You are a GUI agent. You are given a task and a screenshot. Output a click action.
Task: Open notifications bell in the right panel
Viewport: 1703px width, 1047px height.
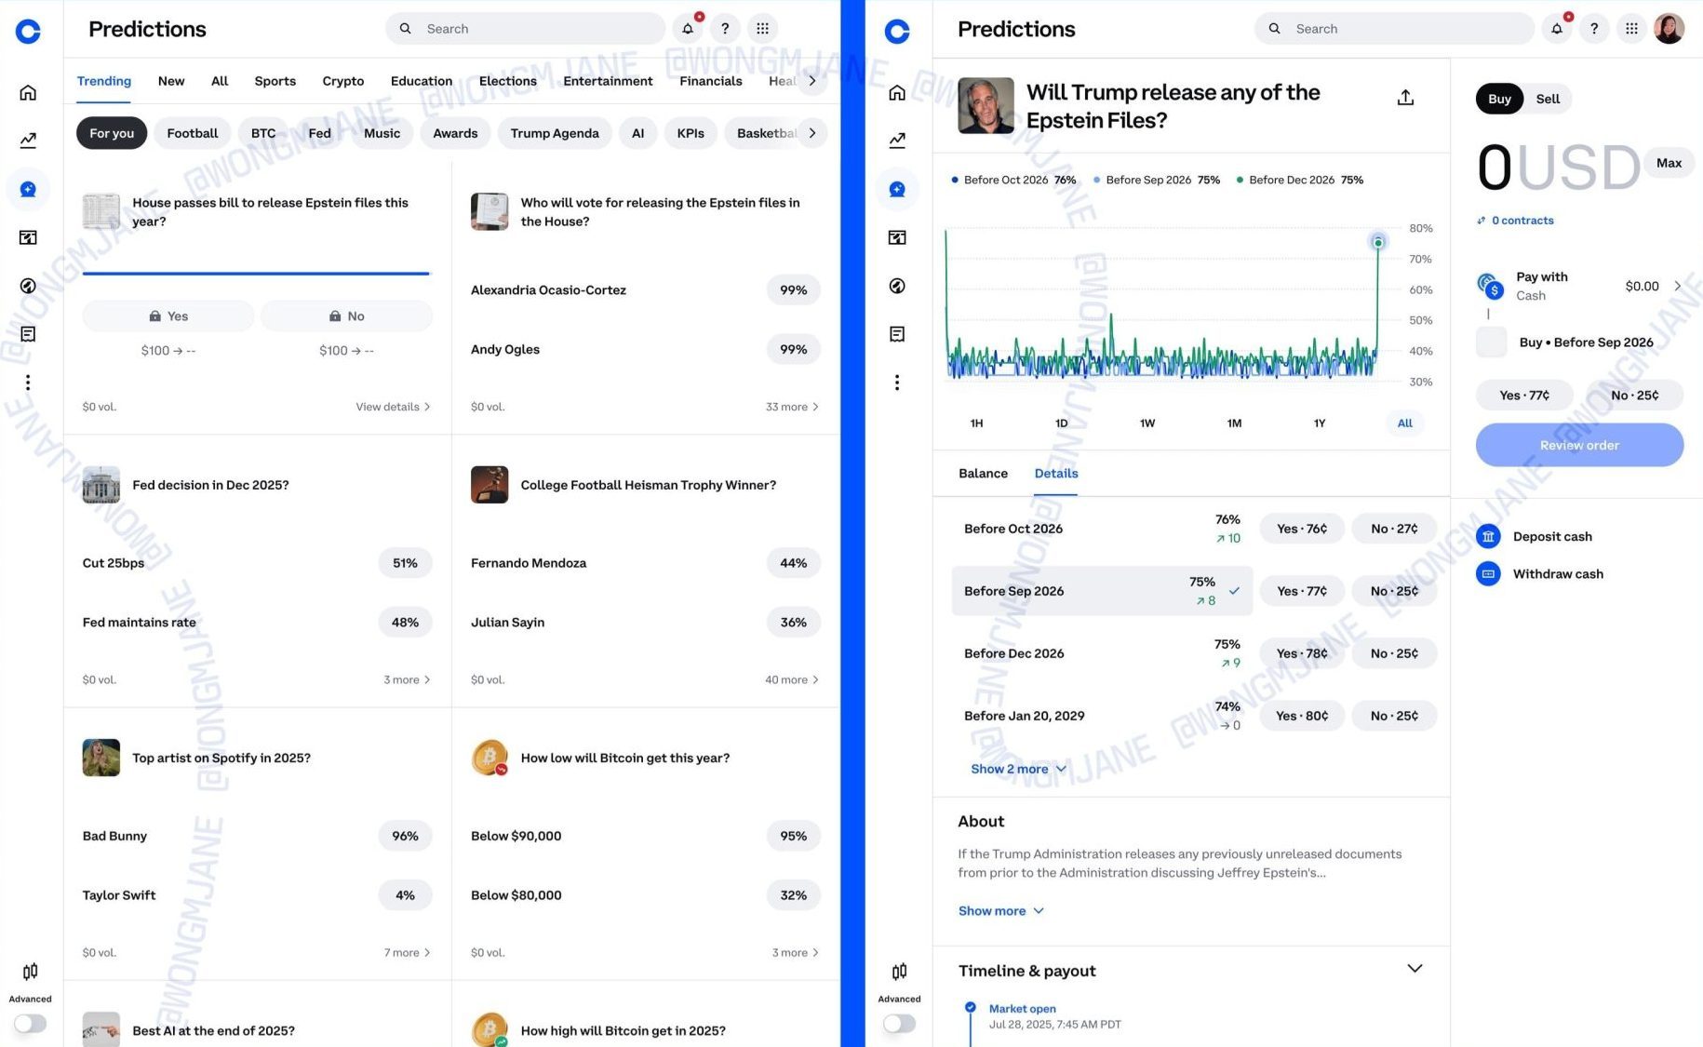click(1557, 29)
